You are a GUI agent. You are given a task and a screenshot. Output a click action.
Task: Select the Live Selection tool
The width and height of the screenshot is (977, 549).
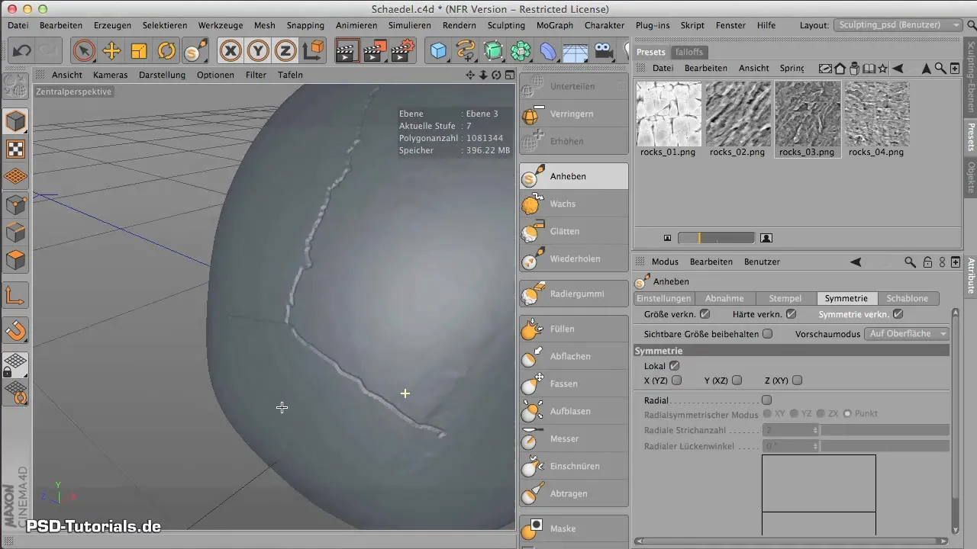[x=84, y=51]
